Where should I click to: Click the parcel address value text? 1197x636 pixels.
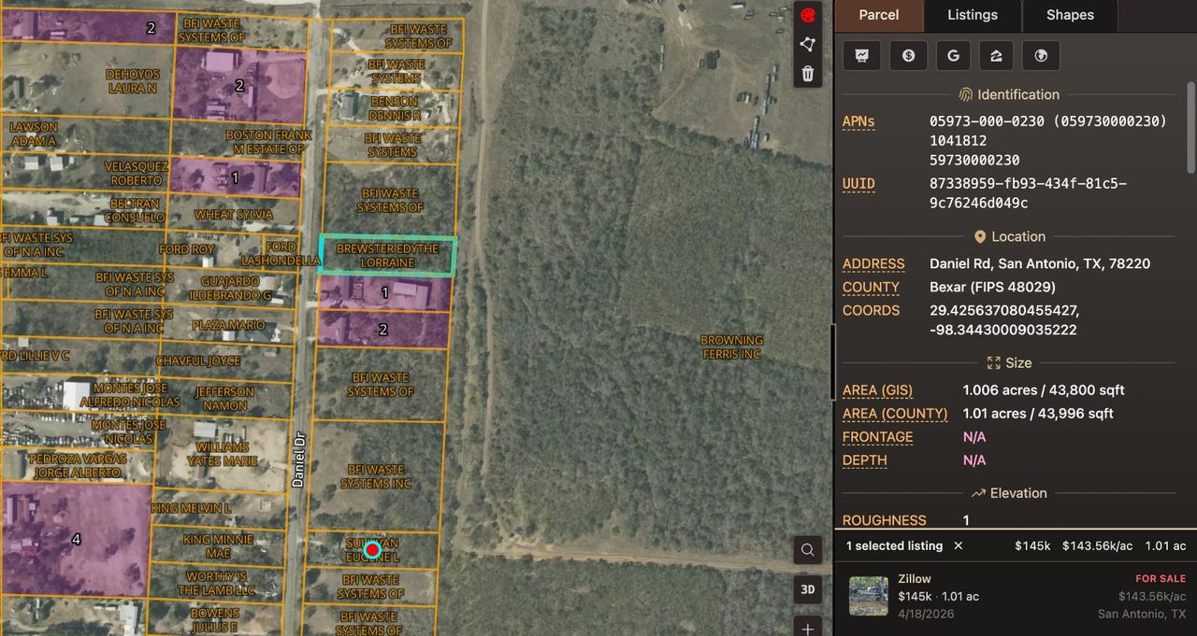click(1040, 264)
